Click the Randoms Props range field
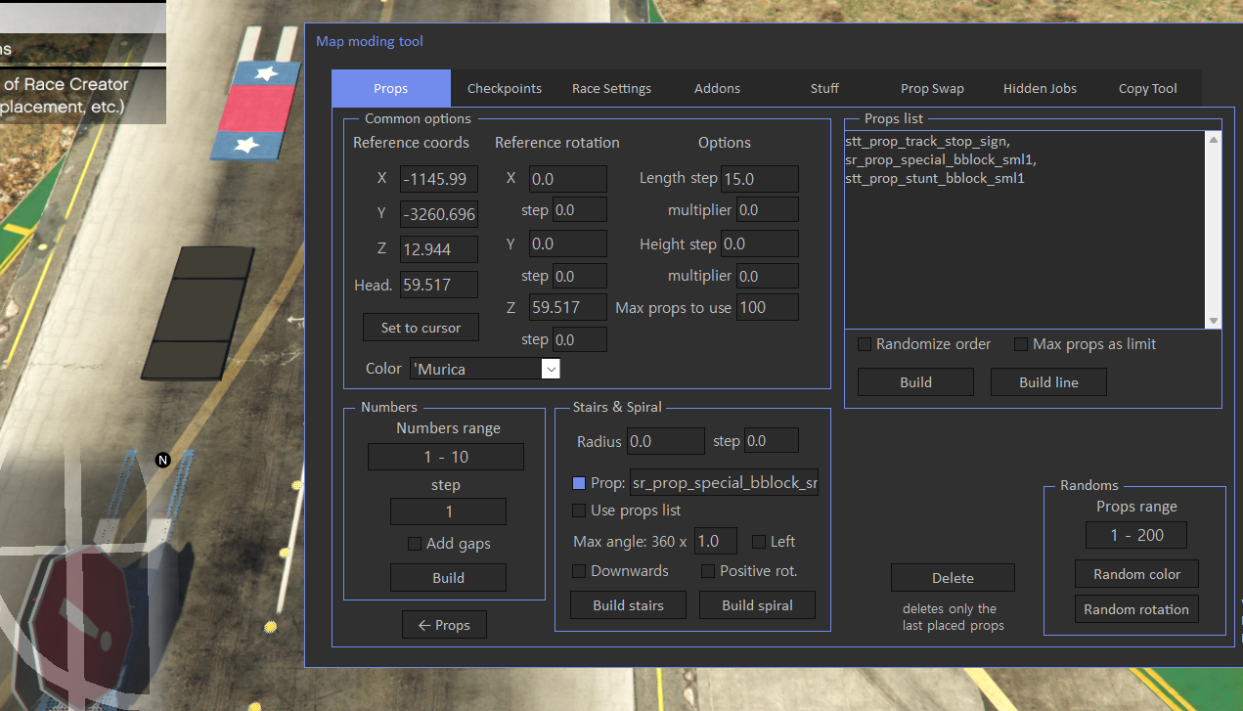Screen dimensions: 1243x711 coord(1136,535)
